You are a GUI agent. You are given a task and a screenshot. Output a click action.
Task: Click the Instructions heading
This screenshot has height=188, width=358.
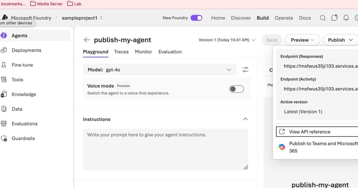pyautogui.click(x=97, y=119)
